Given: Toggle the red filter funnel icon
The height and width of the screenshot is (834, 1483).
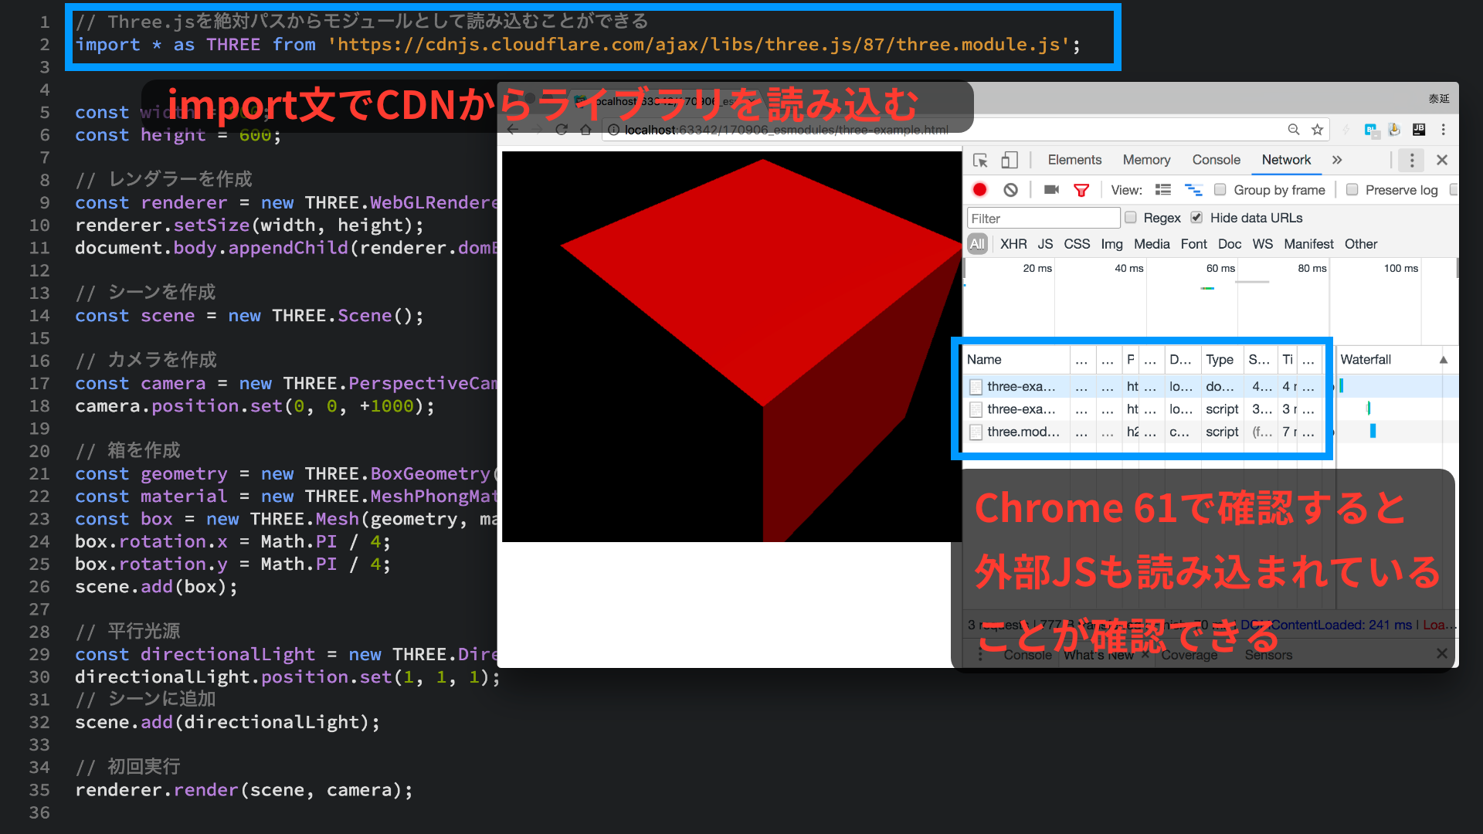Looking at the screenshot, I should [1081, 190].
